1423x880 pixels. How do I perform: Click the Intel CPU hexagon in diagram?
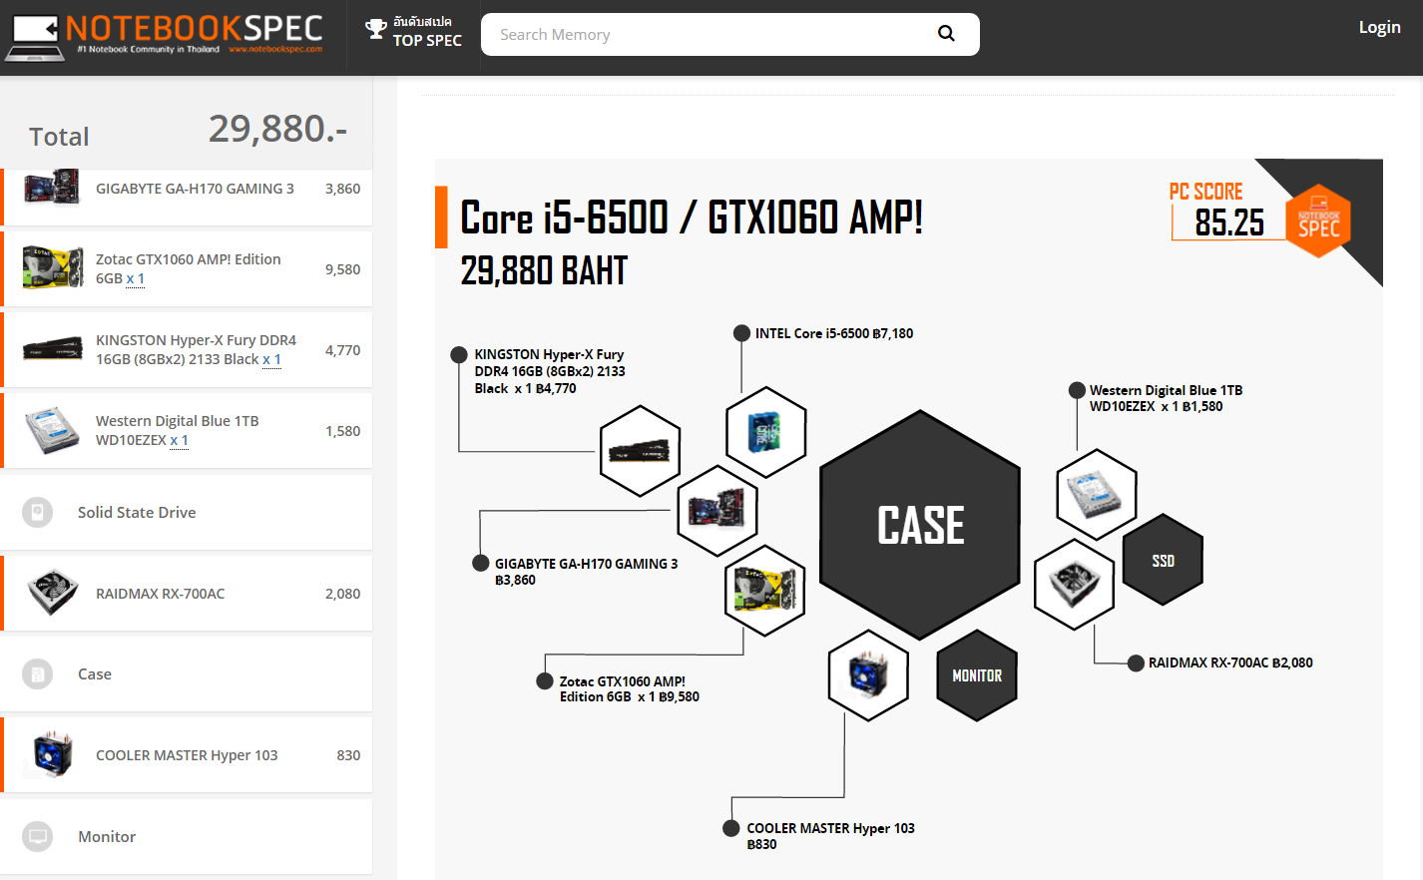(765, 432)
